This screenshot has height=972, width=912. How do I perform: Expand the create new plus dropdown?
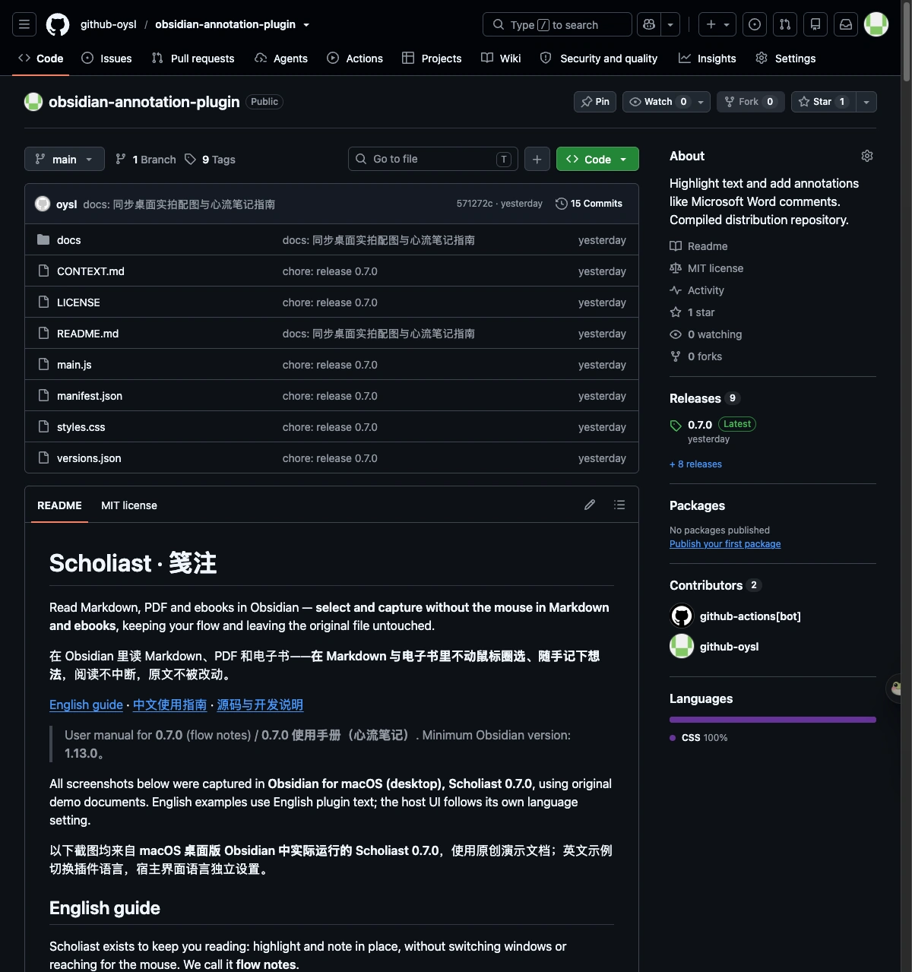tap(717, 24)
